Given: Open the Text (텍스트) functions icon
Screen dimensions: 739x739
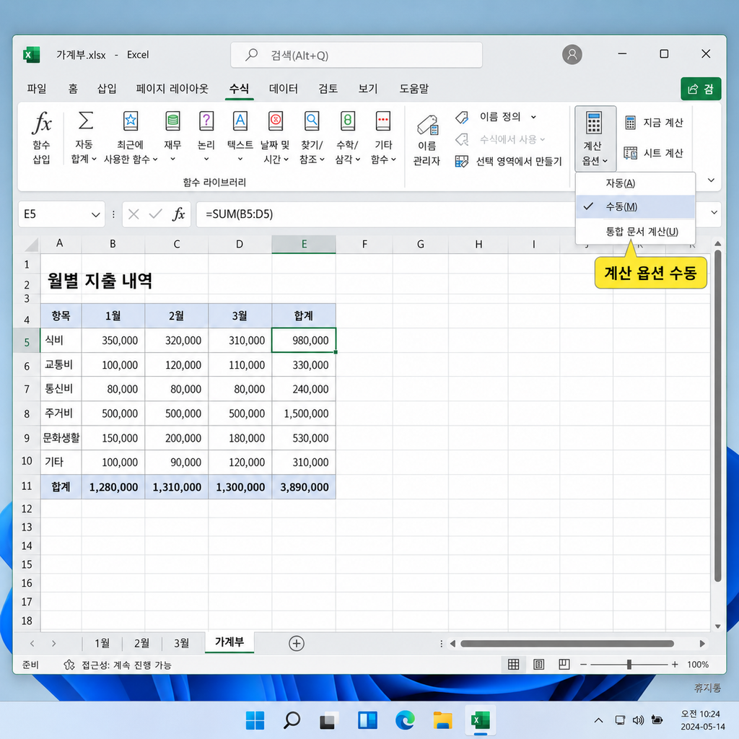Looking at the screenshot, I should (x=240, y=121).
